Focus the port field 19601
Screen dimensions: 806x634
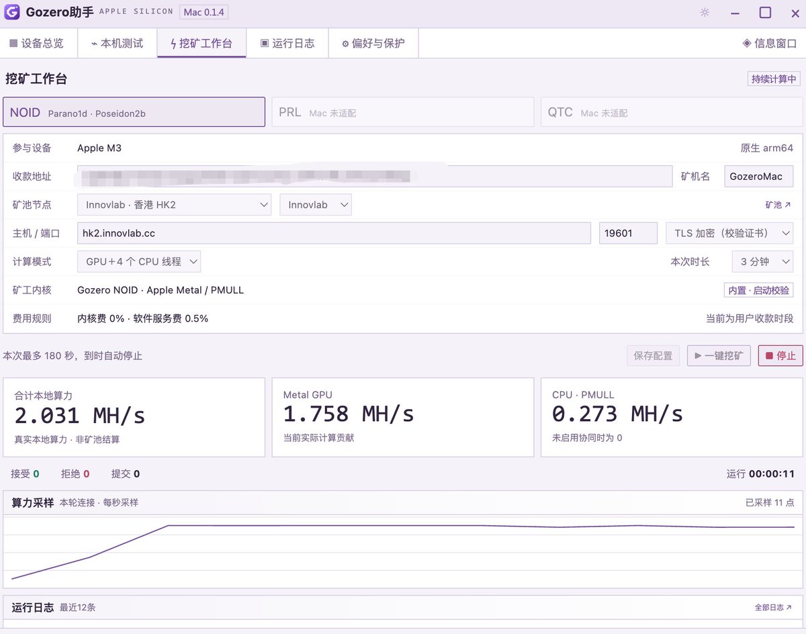click(x=628, y=233)
